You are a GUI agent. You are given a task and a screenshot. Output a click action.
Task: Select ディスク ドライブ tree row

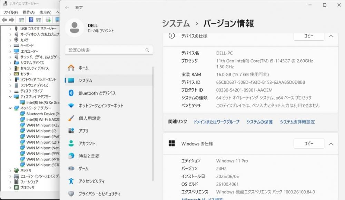pos(28,91)
